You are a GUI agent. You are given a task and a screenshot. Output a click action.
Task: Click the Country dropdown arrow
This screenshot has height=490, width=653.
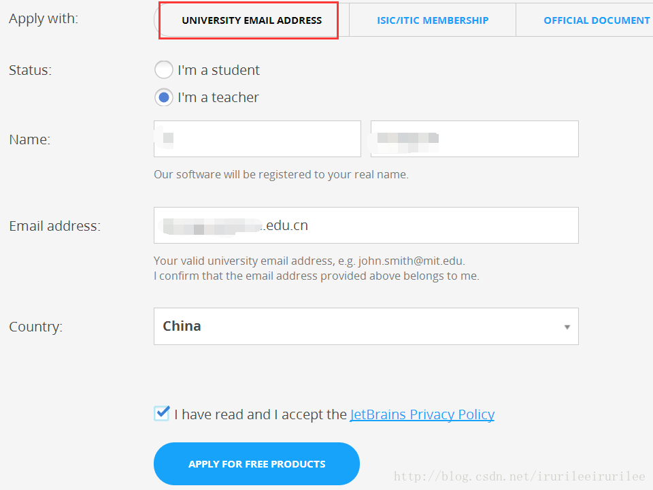pyautogui.click(x=567, y=327)
